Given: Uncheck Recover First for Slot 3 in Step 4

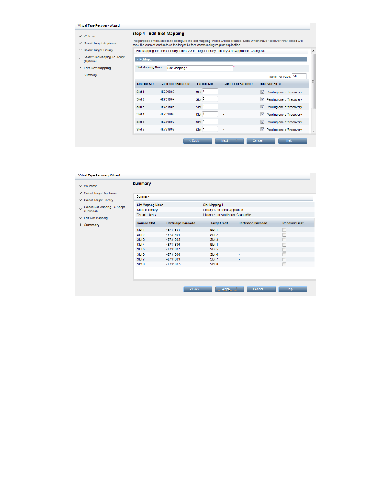Looking at the screenshot, I should coord(262,107).
